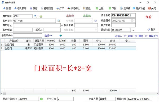Click the 计算类型 column header
This screenshot has height=102, width=159.
click(x=39, y=41)
